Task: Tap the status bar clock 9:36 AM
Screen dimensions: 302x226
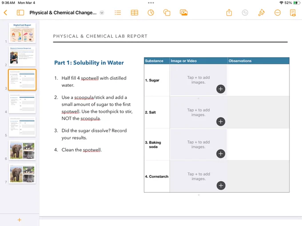Action: tap(8, 3)
